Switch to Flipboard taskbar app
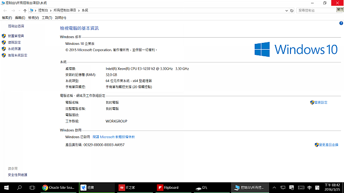 pos(173,188)
